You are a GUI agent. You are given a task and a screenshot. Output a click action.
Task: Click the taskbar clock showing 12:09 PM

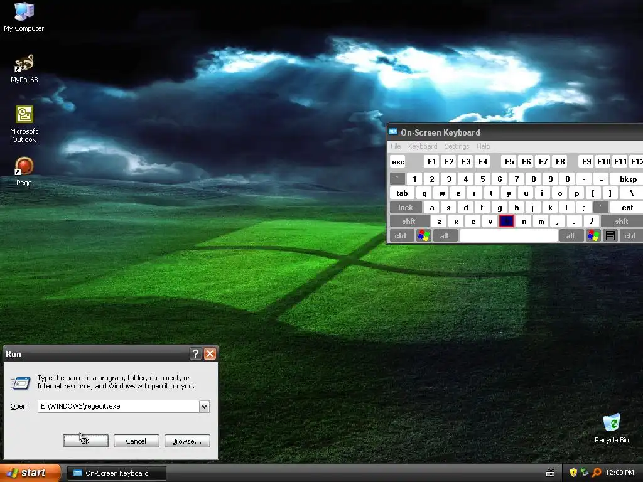pyautogui.click(x=620, y=473)
